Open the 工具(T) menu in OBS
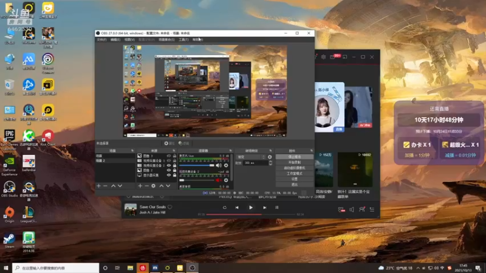This screenshot has width=486, height=273. [183, 39]
